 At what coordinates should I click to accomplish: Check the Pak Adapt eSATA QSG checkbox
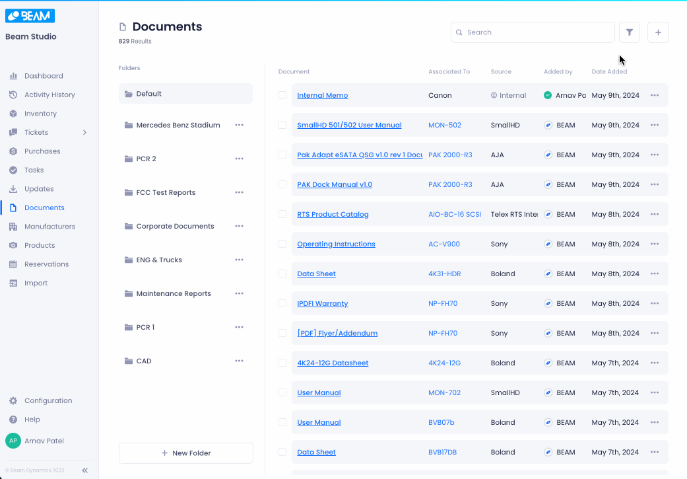[x=282, y=155]
